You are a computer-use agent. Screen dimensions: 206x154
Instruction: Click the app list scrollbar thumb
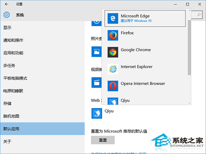(189, 48)
